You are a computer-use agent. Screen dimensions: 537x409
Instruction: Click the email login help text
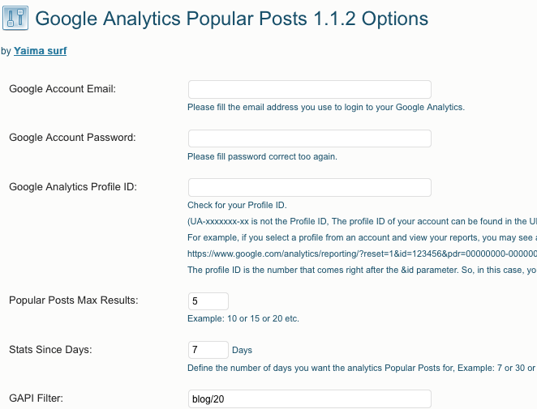(x=326, y=108)
